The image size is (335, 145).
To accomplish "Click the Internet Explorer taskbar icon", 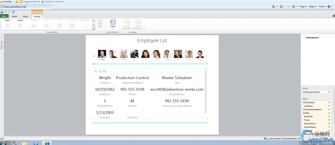I will click(47, 143).
